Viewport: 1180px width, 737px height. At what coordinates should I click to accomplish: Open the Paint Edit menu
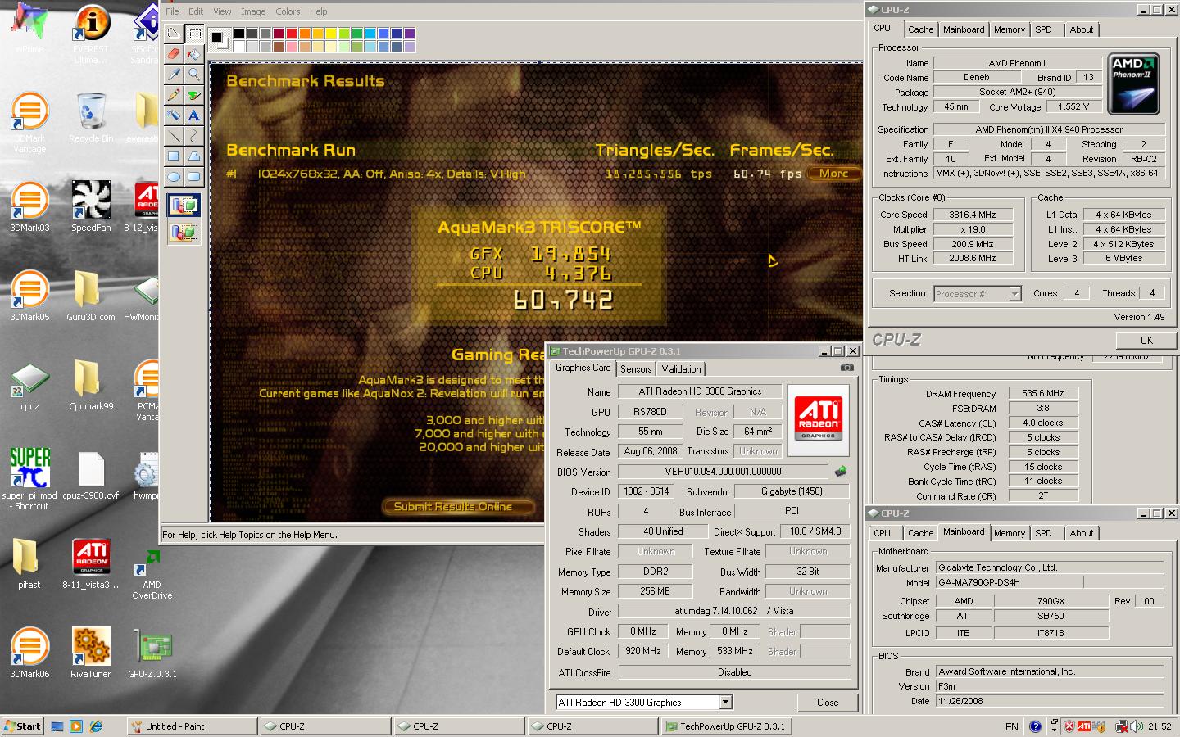click(196, 11)
